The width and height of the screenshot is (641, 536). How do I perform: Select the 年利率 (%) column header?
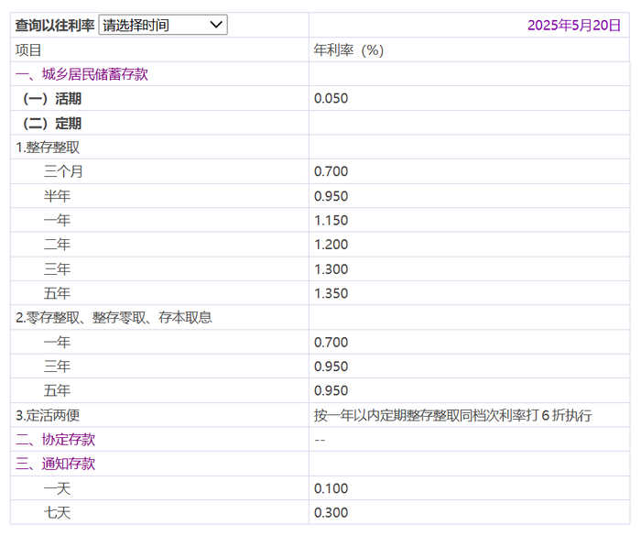click(349, 49)
